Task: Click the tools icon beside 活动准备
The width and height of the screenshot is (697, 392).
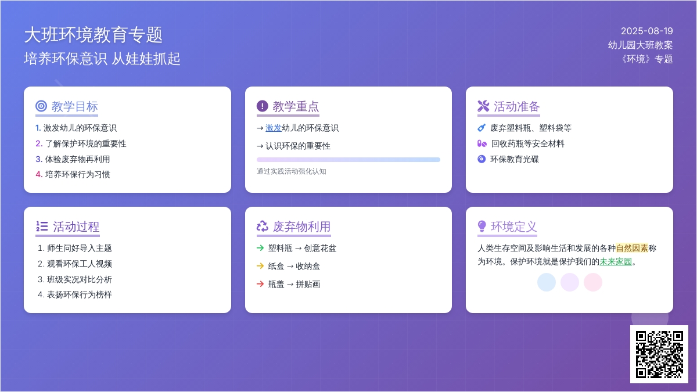Action: click(483, 106)
